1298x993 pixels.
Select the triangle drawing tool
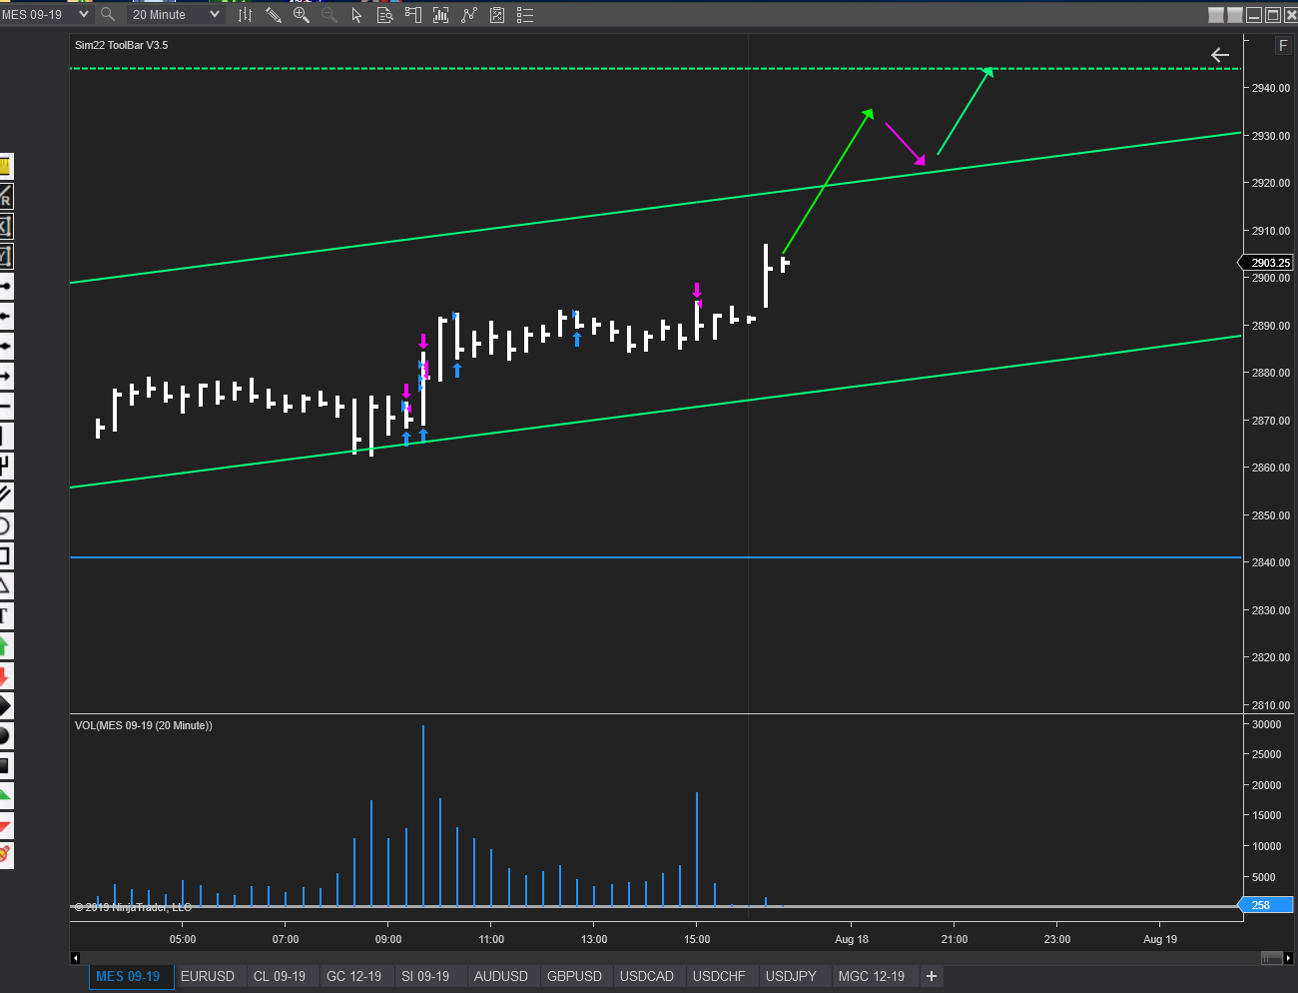point(5,585)
